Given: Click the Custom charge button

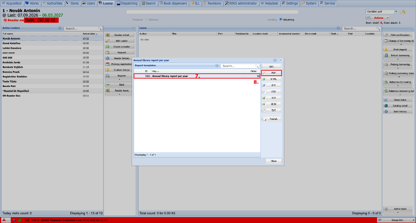Looking at the screenshot, I should pos(119,70).
